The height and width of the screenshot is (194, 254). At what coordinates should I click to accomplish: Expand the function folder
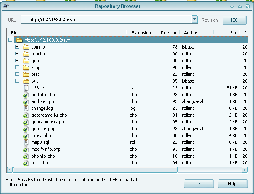point(17,54)
